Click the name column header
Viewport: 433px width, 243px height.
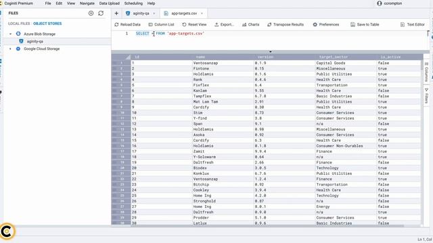[223, 57]
